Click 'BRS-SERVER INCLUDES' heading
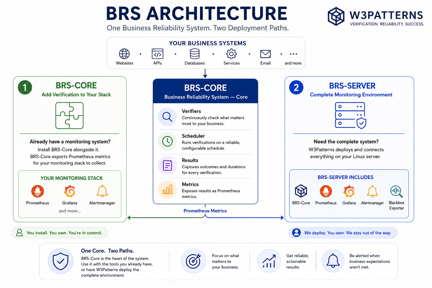 tap(346, 177)
